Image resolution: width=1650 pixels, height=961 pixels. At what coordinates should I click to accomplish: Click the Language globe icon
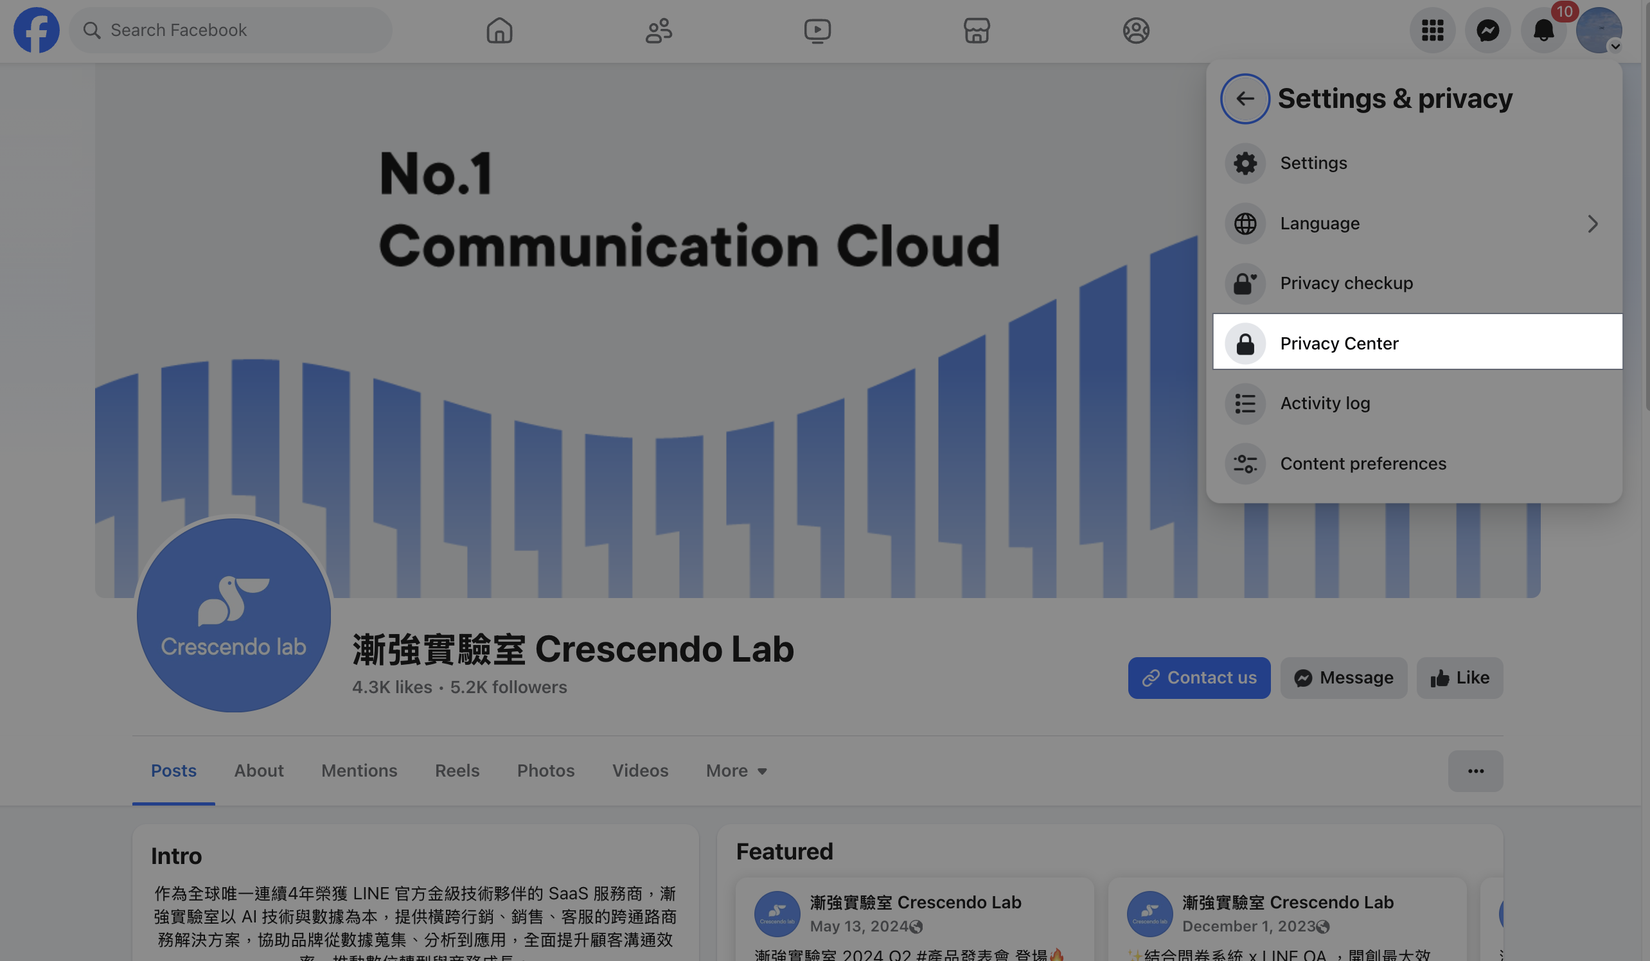(1245, 224)
